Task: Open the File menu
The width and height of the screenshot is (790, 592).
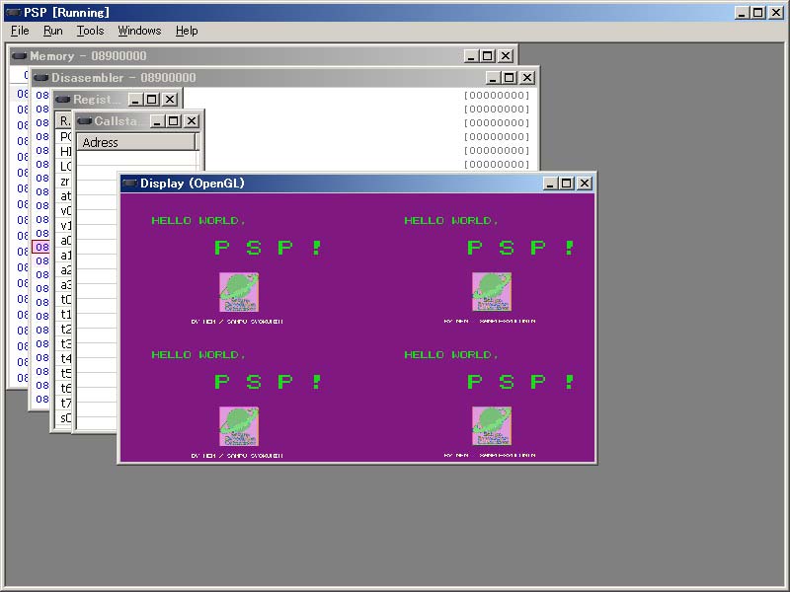Action: [x=20, y=31]
